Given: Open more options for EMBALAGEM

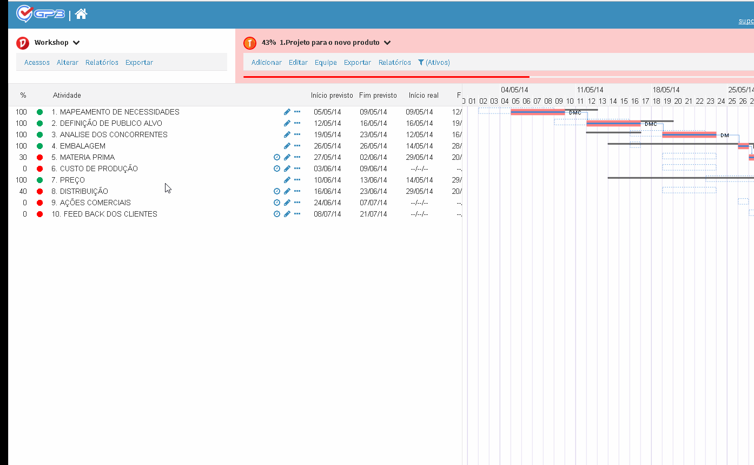Looking at the screenshot, I should coord(297,146).
